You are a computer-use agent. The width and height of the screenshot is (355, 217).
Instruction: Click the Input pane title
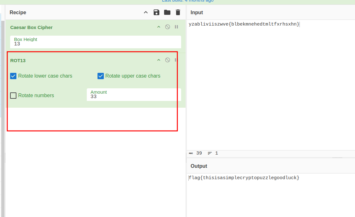point(197,12)
